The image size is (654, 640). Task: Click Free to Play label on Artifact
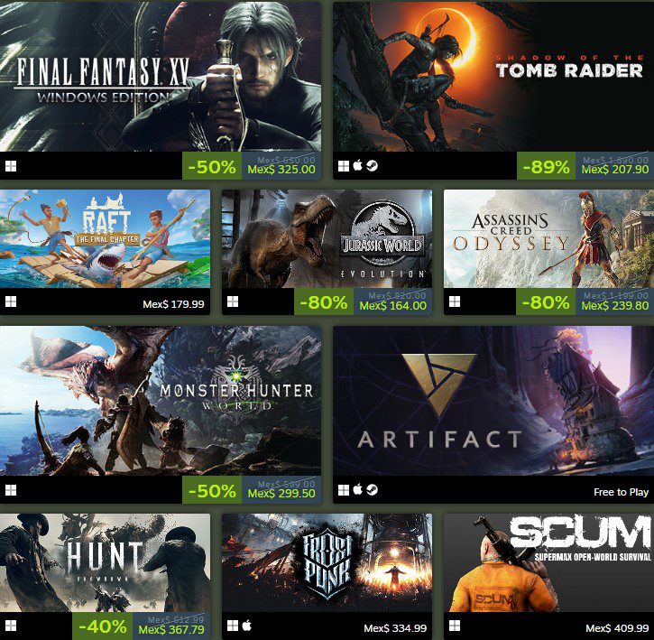click(x=621, y=492)
